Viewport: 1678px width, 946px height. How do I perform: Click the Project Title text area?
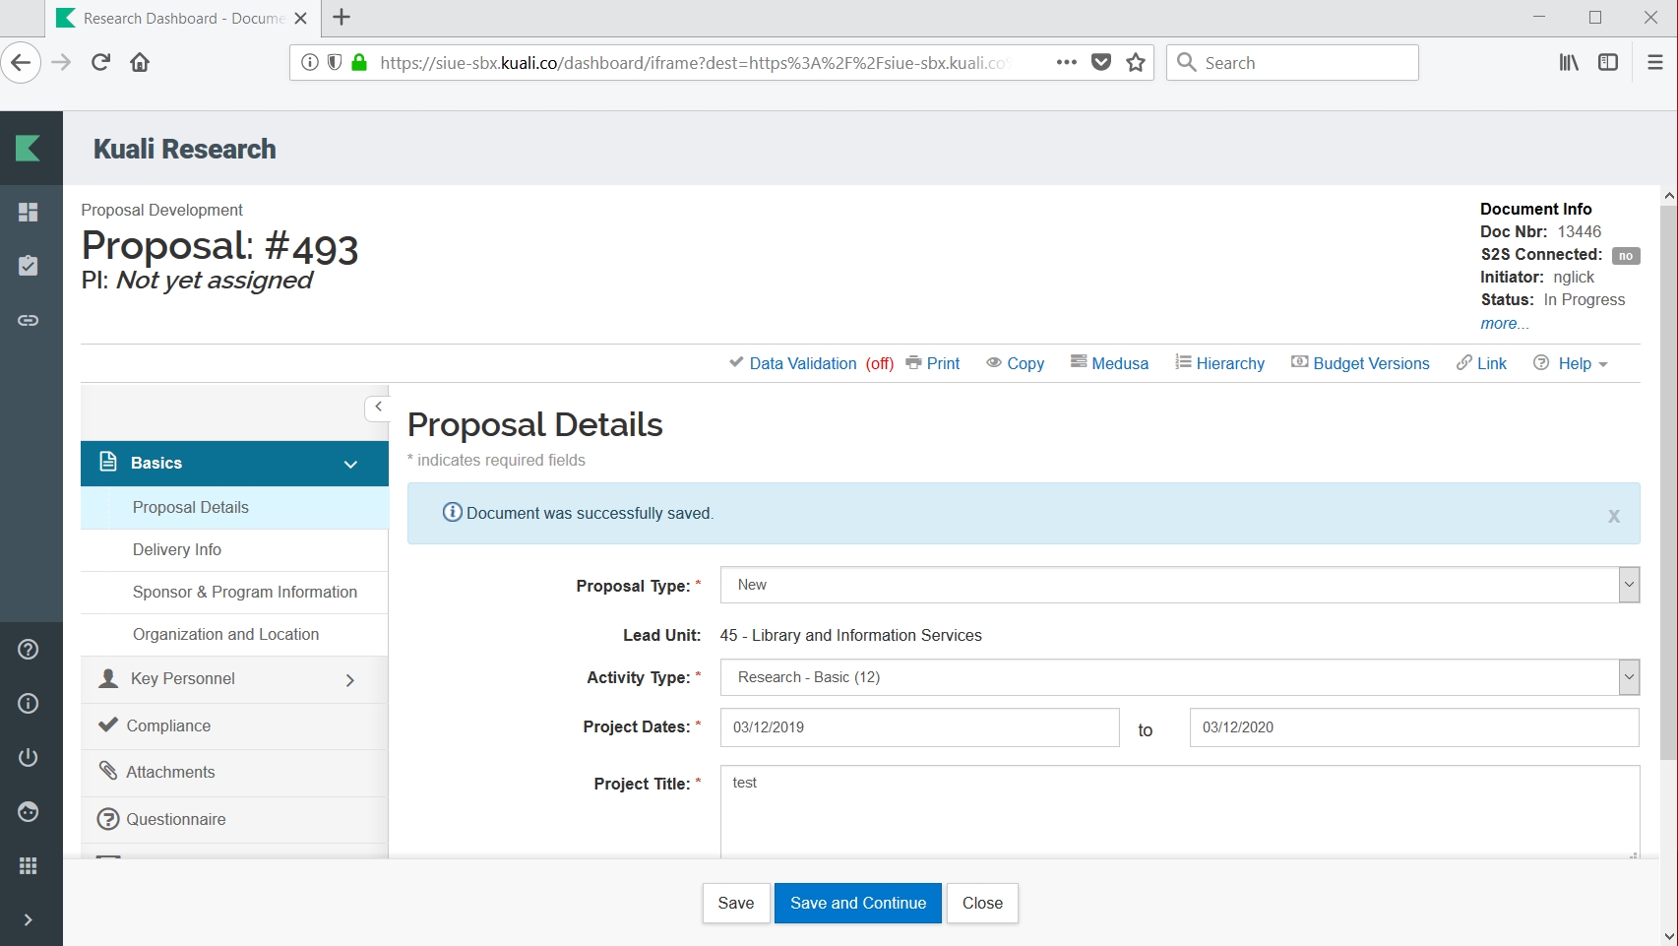[x=1179, y=811]
